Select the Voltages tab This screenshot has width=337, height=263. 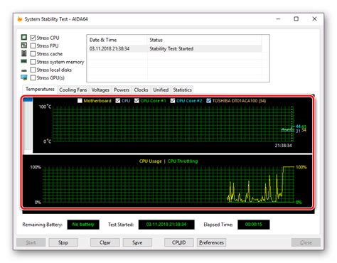[x=100, y=90]
